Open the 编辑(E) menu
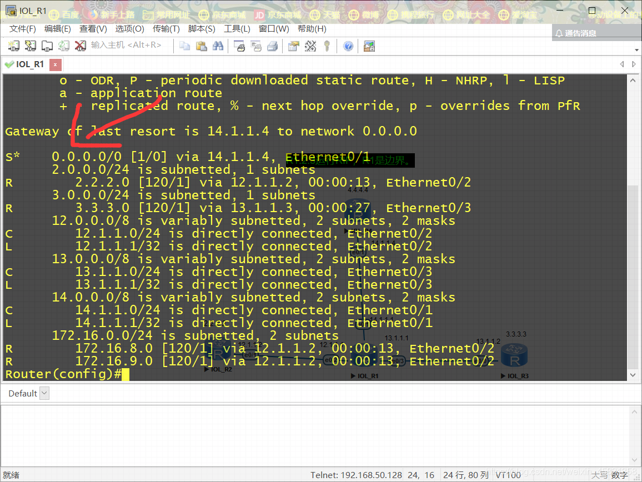 pos(57,29)
